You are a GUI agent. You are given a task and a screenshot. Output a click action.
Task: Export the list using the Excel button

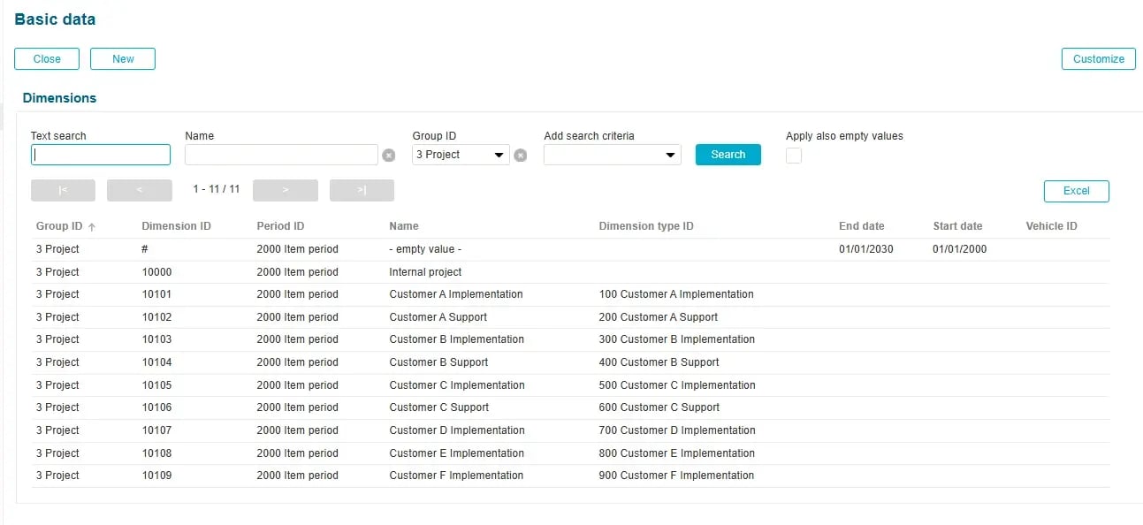click(1076, 191)
